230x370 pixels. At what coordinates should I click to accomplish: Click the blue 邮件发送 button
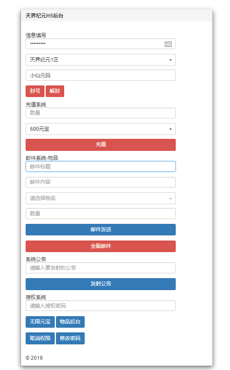[x=100, y=229]
